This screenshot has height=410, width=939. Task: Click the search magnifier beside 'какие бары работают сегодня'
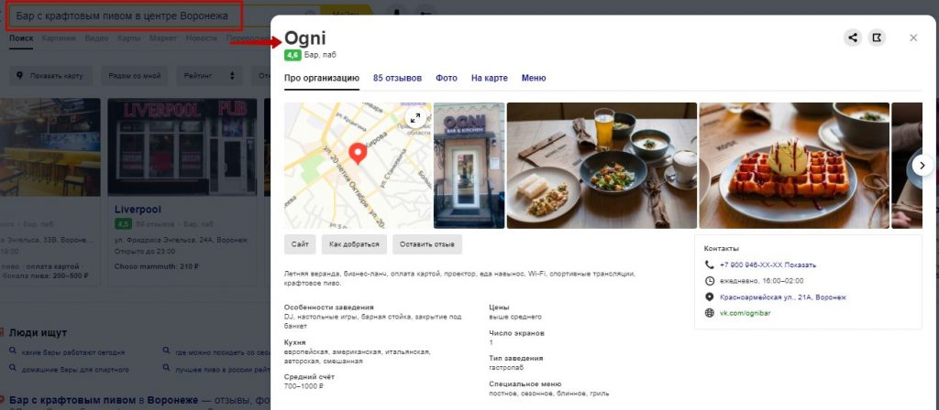click(x=13, y=351)
